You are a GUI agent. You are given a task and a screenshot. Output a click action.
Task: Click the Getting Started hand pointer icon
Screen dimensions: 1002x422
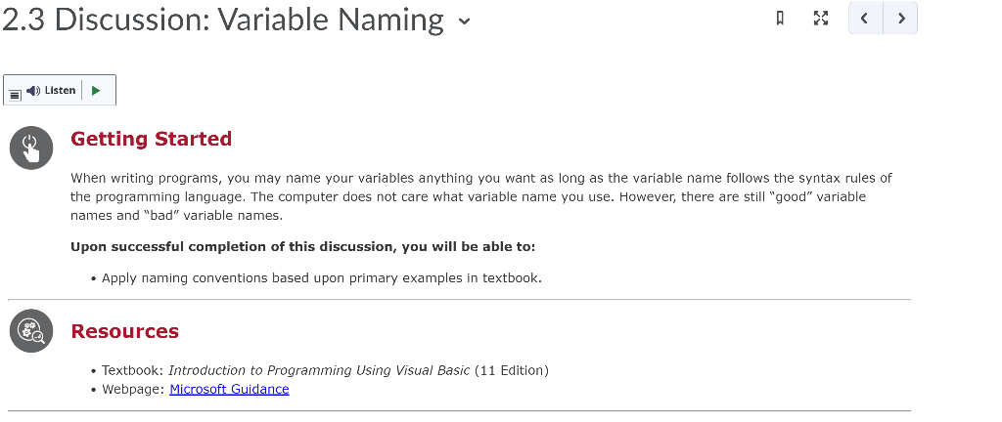pyautogui.click(x=31, y=148)
